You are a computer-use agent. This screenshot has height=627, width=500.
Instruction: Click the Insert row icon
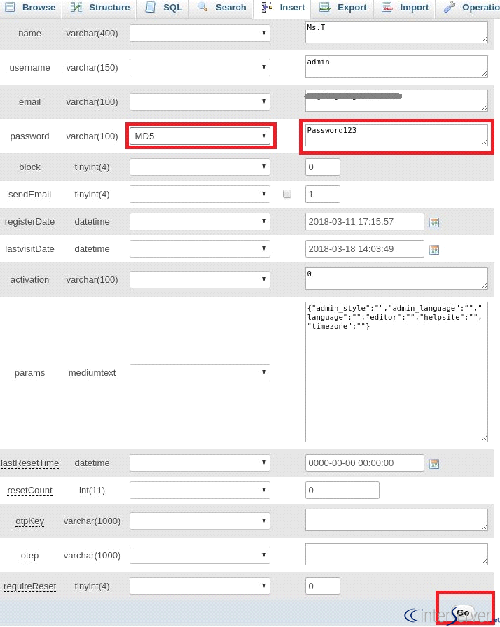[x=267, y=7]
